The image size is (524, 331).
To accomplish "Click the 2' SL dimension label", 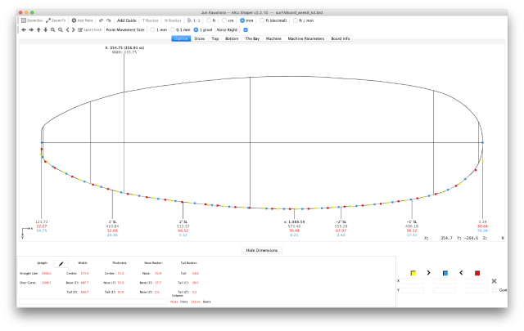I will click(183, 221).
